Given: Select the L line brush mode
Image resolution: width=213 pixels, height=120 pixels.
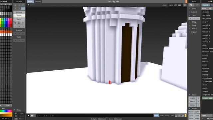Looking at the screenshot, I should pos(15,5).
